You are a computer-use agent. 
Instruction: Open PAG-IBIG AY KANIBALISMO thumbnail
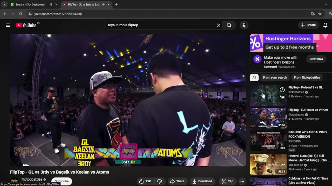click(x=268, y=141)
